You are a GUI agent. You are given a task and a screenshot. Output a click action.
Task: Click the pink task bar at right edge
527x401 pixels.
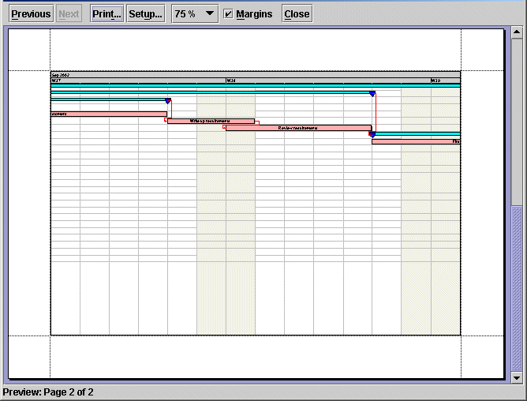pyautogui.click(x=416, y=141)
